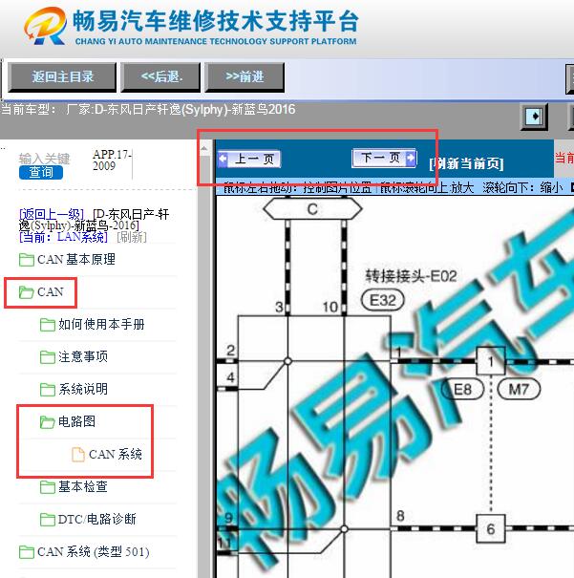574x578 pixels.
Task: Click the 查询 search button
Action: click(x=41, y=173)
